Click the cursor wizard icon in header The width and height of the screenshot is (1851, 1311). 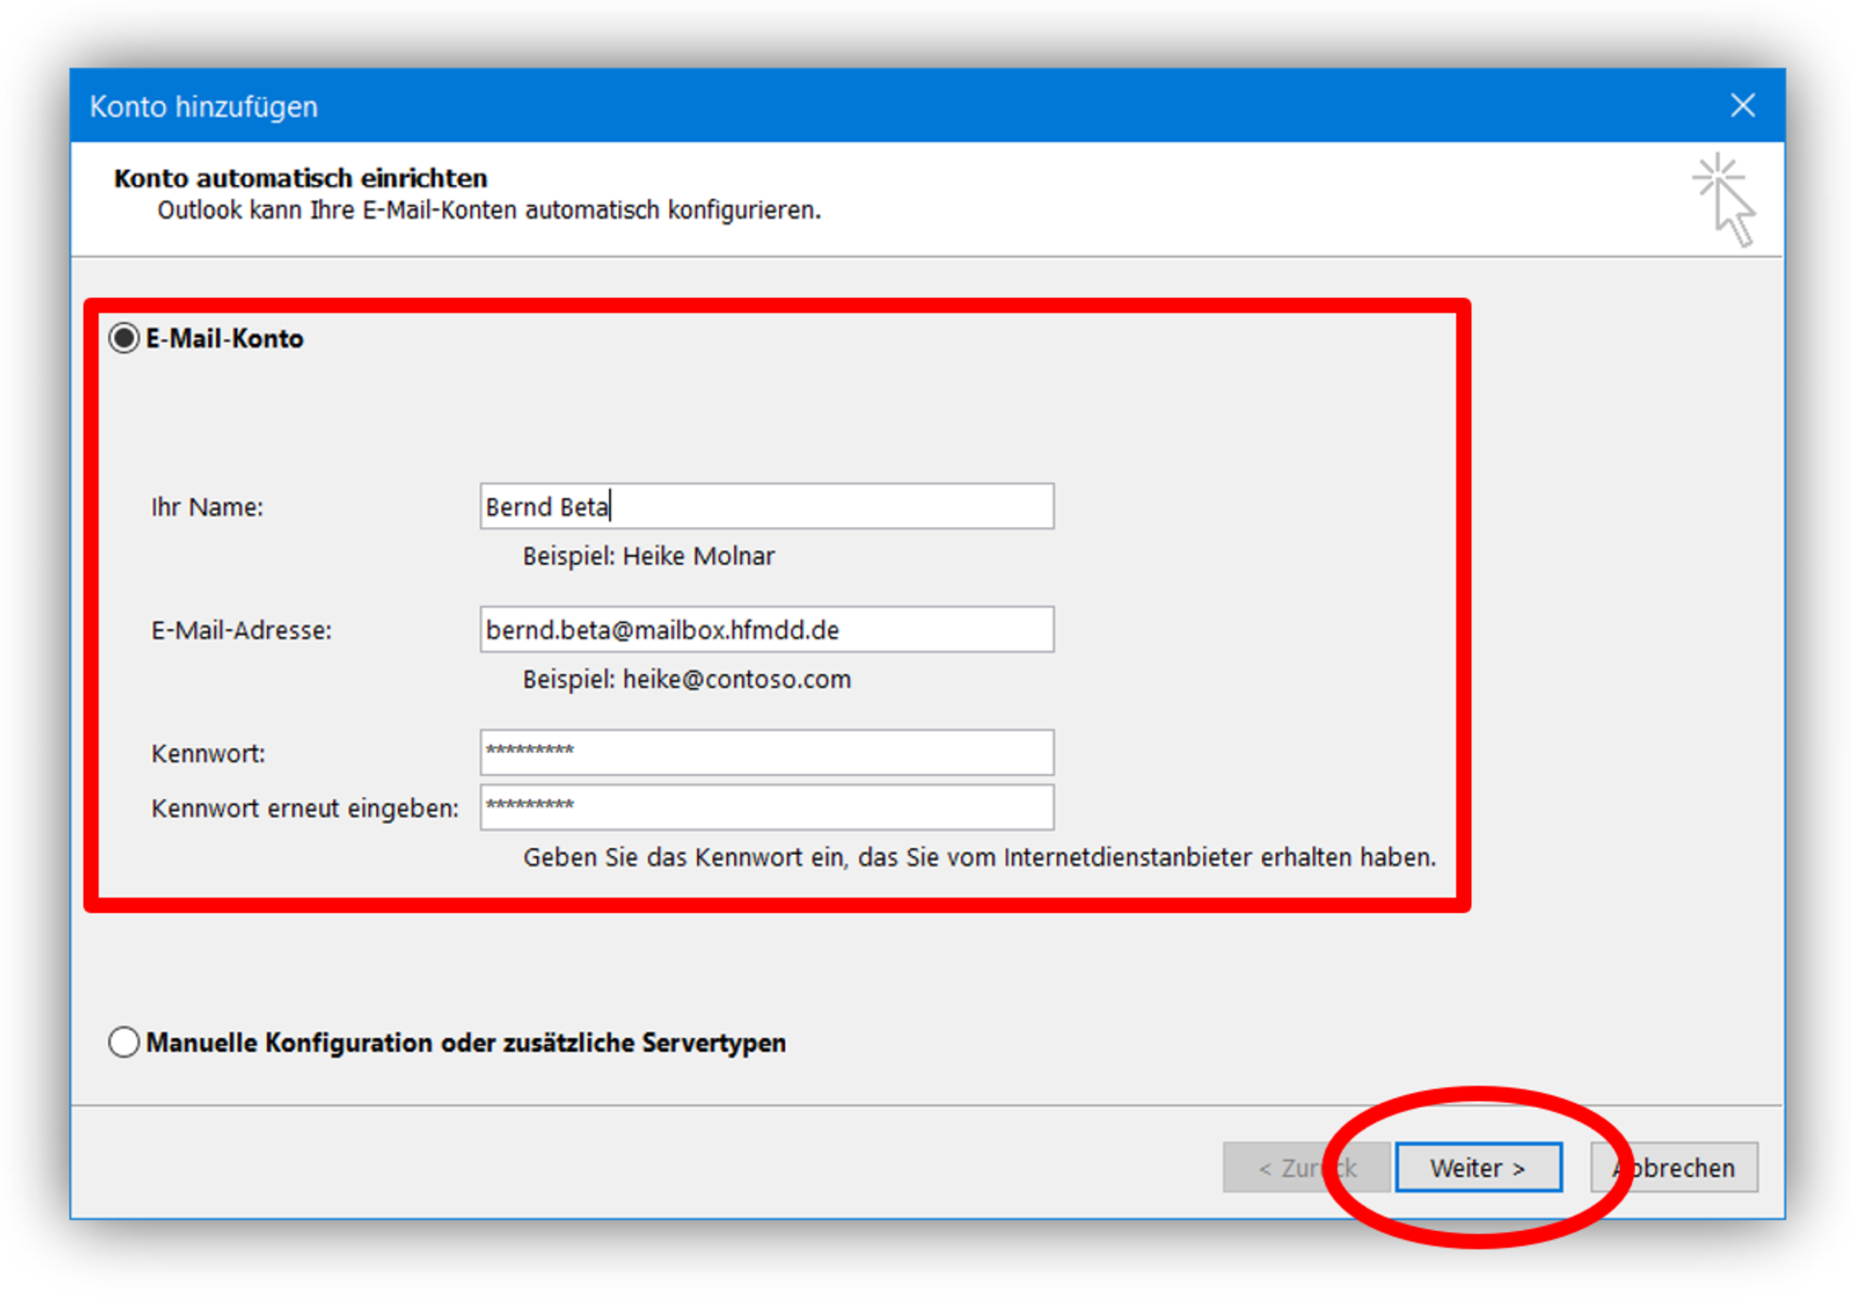point(1725,200)
